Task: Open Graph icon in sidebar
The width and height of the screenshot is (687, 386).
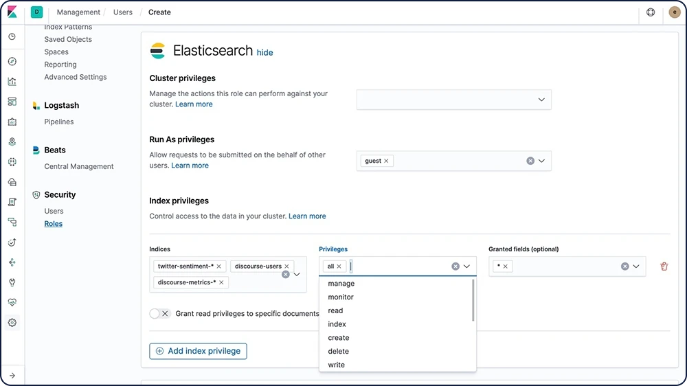Action: 12,262
